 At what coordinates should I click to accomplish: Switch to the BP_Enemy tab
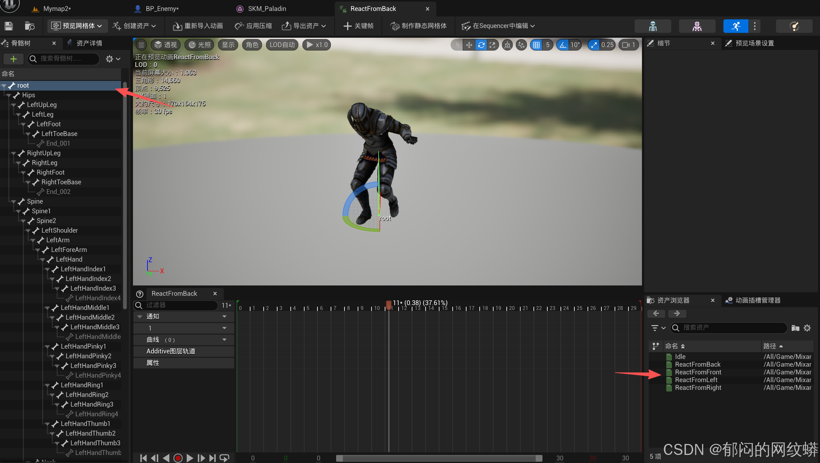tap(162, 9)
